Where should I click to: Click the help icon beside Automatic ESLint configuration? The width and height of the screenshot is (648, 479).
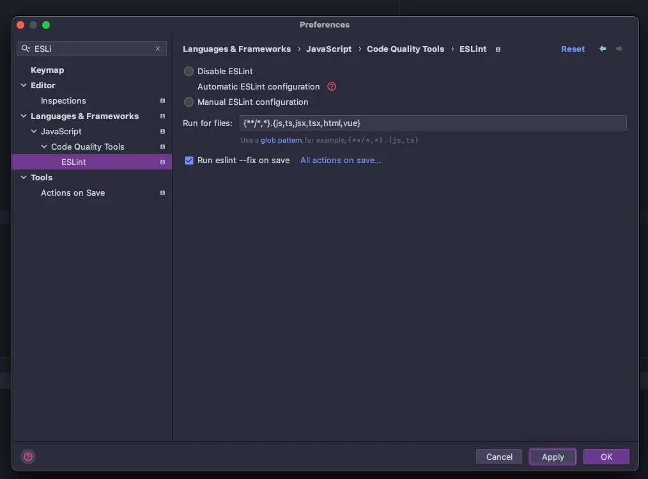[332, 86]
